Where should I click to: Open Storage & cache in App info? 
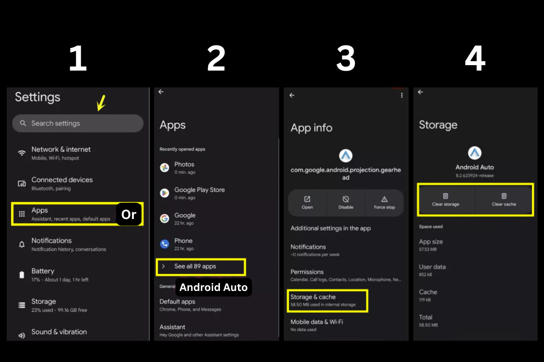pos(328,301)
